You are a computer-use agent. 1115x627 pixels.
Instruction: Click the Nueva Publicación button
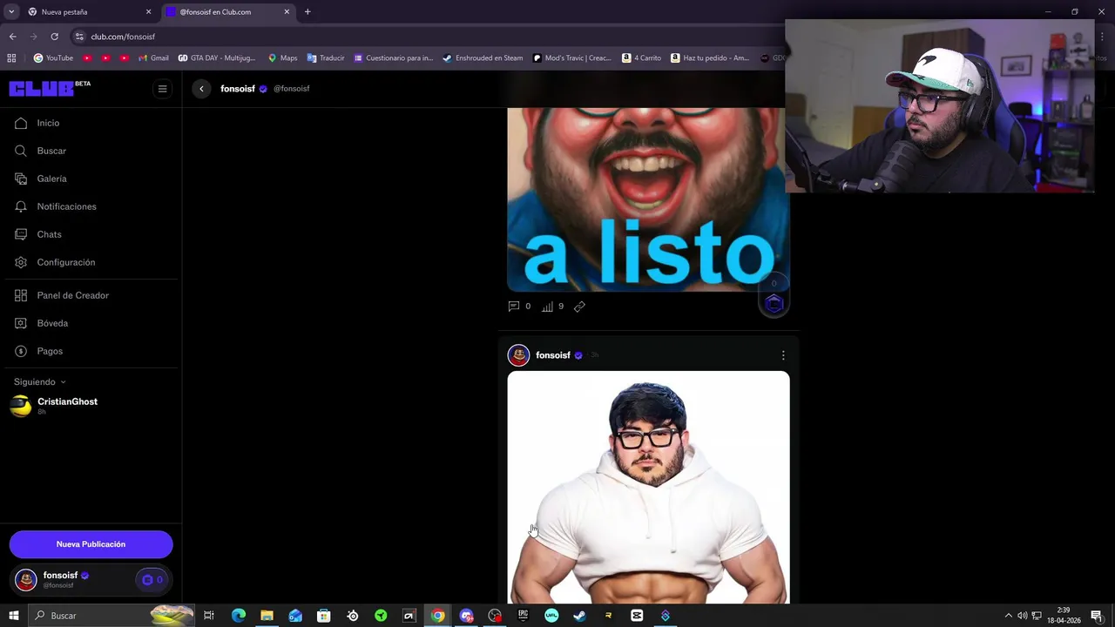point(91,544)
